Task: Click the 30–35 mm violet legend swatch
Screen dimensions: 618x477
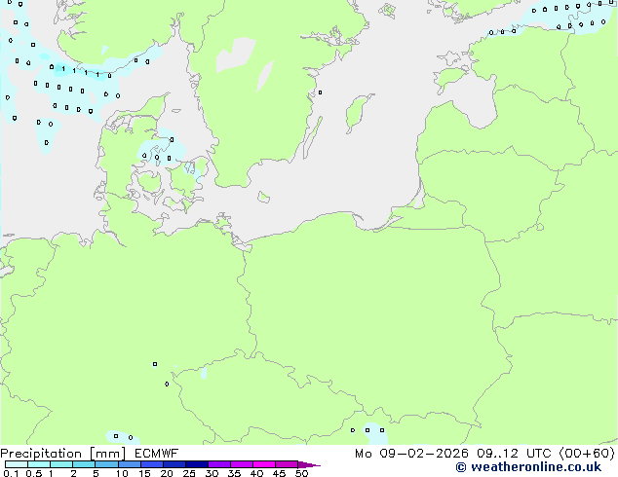Action: point(219,464)
